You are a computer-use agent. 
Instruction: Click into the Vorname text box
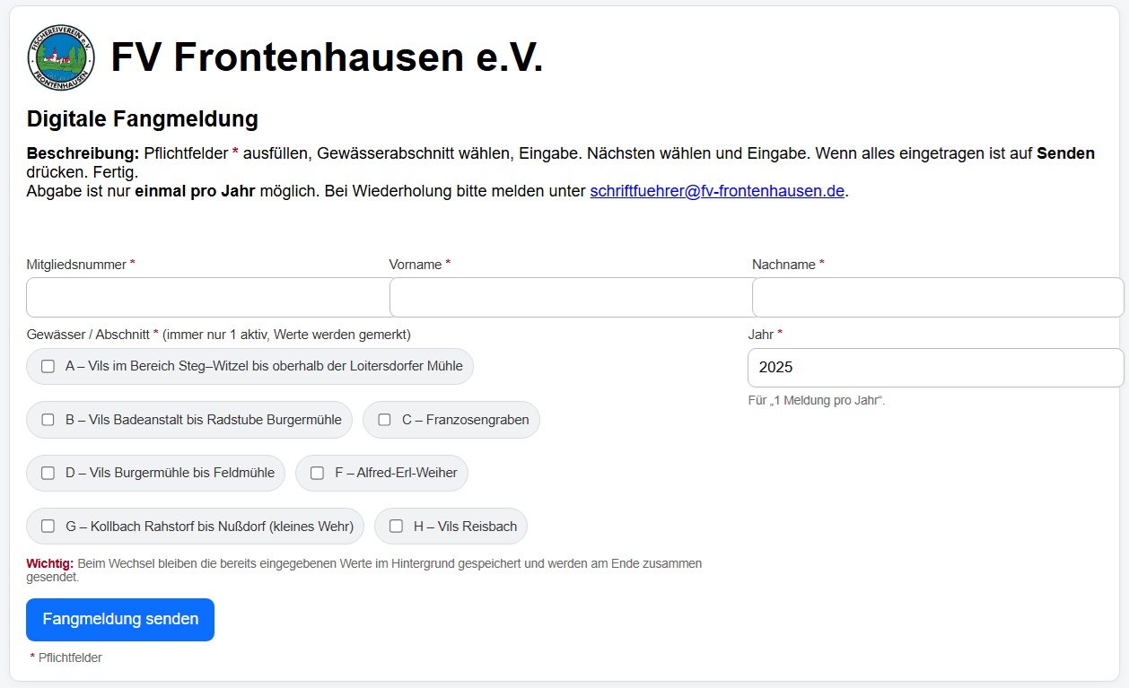[570, 297]
